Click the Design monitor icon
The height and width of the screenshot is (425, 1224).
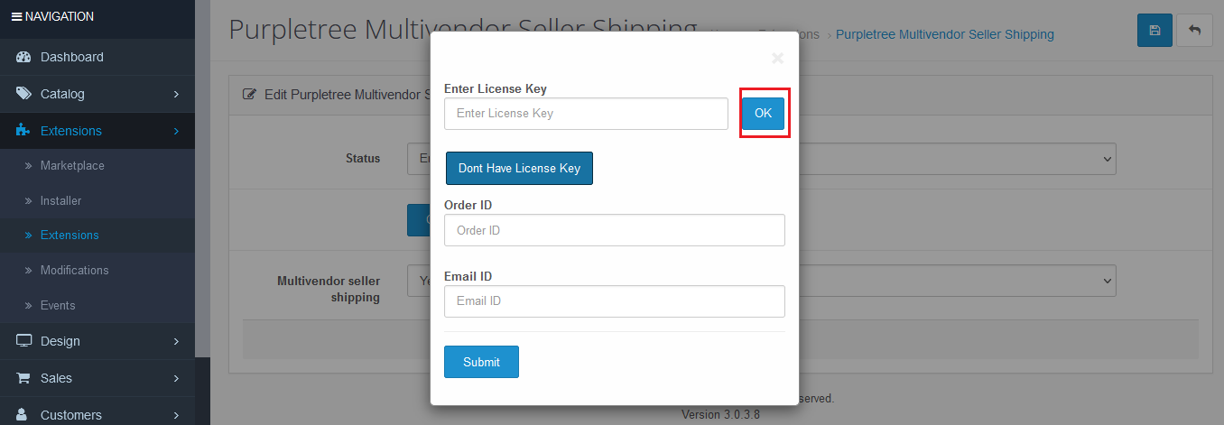(24, 341)
